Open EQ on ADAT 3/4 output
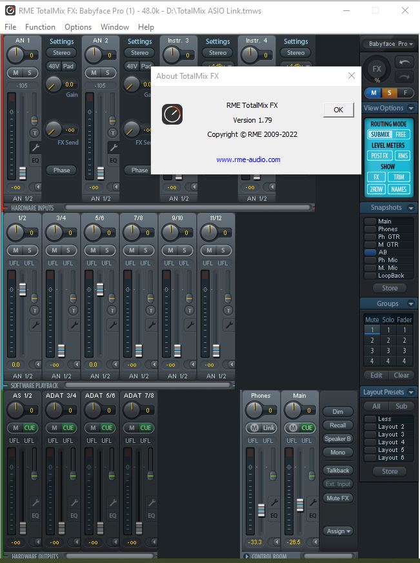Screen dimensions: 420x563 (x=74, y=516)
